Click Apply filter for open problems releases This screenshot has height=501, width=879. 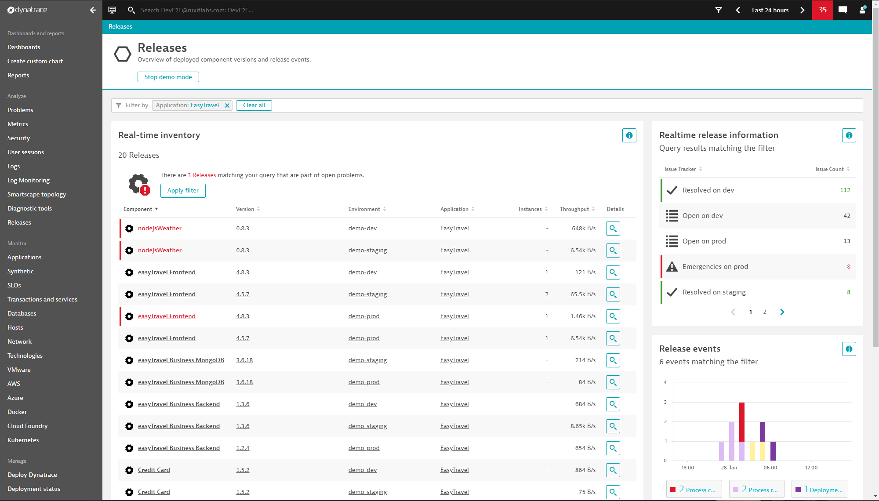click(183, 190)
